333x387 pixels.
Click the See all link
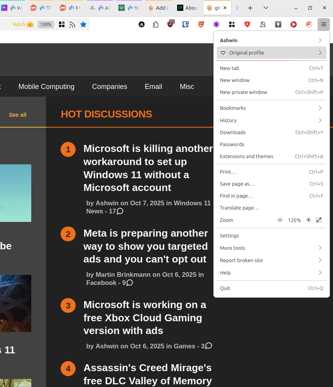(17, 115)
